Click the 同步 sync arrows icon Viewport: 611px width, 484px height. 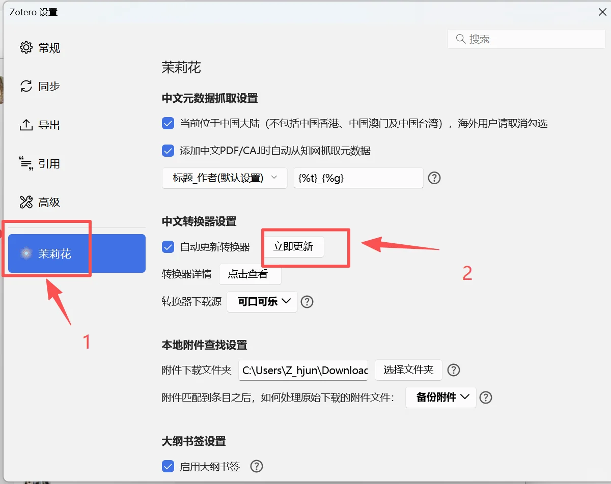26,86
